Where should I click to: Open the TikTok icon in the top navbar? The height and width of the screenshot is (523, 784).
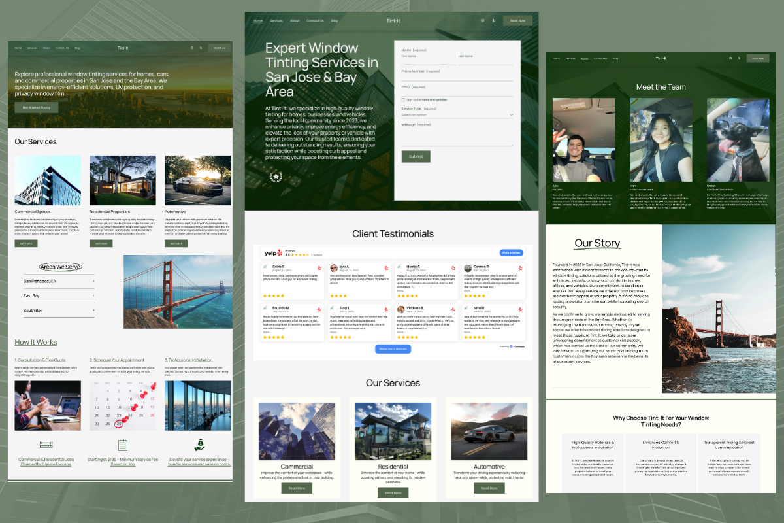pos(494,21)
